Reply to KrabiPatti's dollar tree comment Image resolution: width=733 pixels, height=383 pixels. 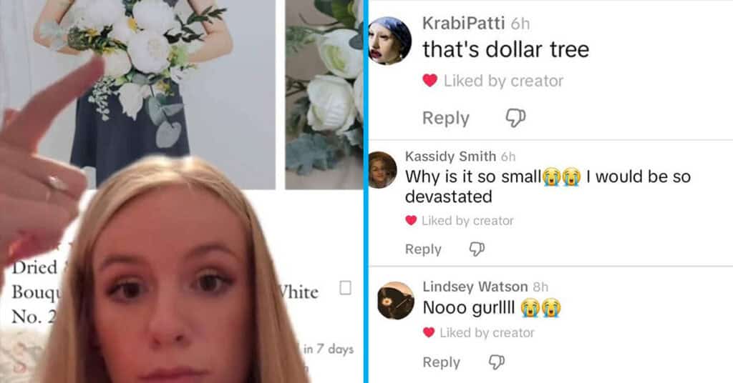pos(445,119)
